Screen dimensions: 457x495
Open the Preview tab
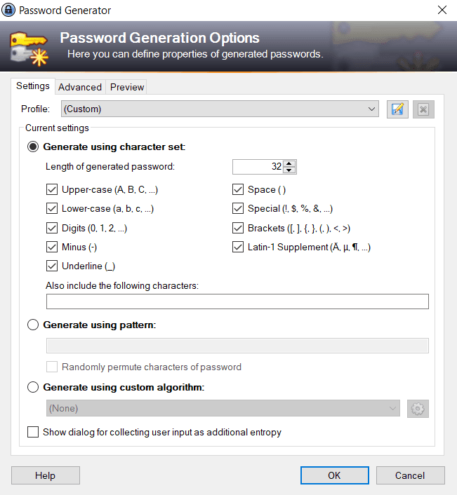point(127,87)
